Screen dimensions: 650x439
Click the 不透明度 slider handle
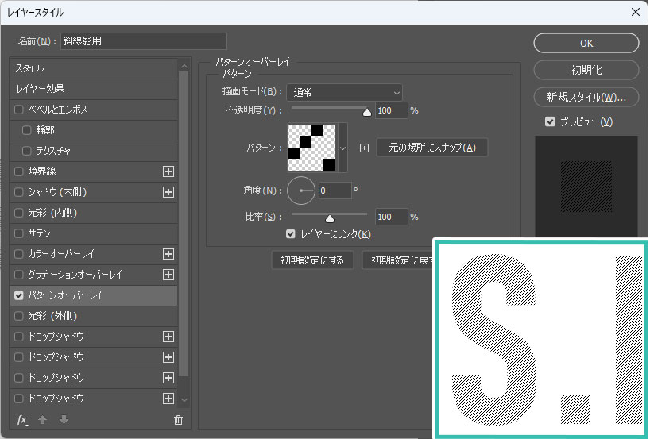click(367, 112)
